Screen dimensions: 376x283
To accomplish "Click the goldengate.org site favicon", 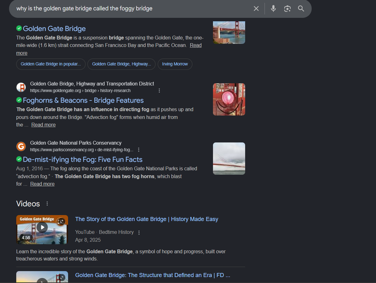I will [21, 87].
